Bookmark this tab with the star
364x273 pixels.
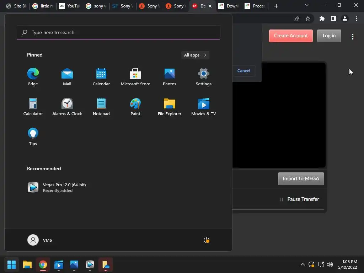click(307, 18)
